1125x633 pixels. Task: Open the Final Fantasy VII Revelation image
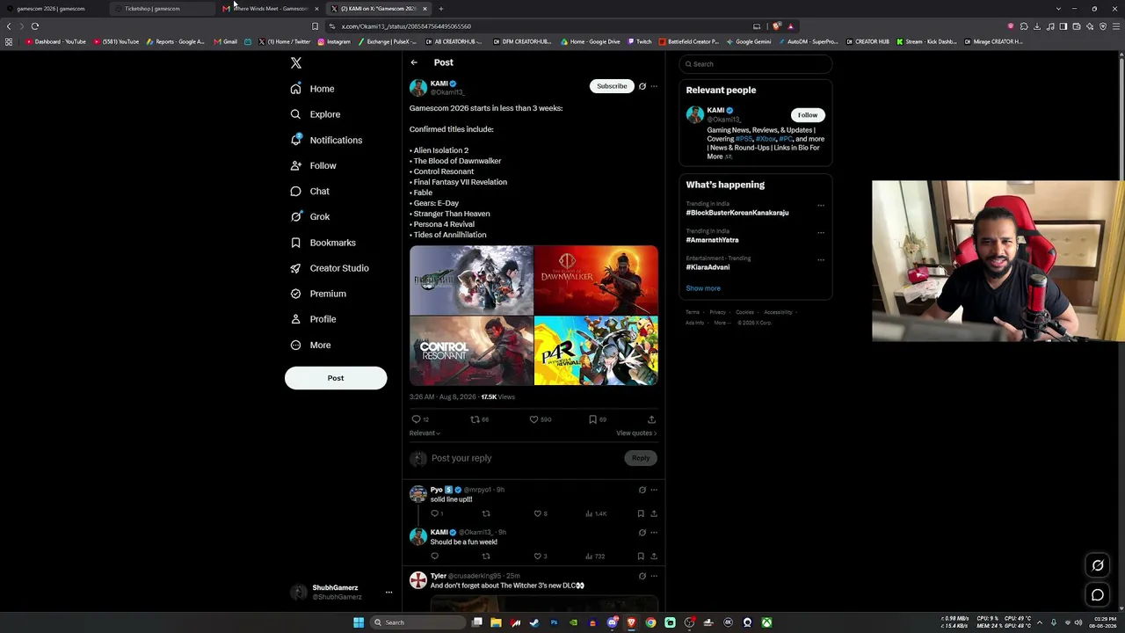[x=471, y=280]
